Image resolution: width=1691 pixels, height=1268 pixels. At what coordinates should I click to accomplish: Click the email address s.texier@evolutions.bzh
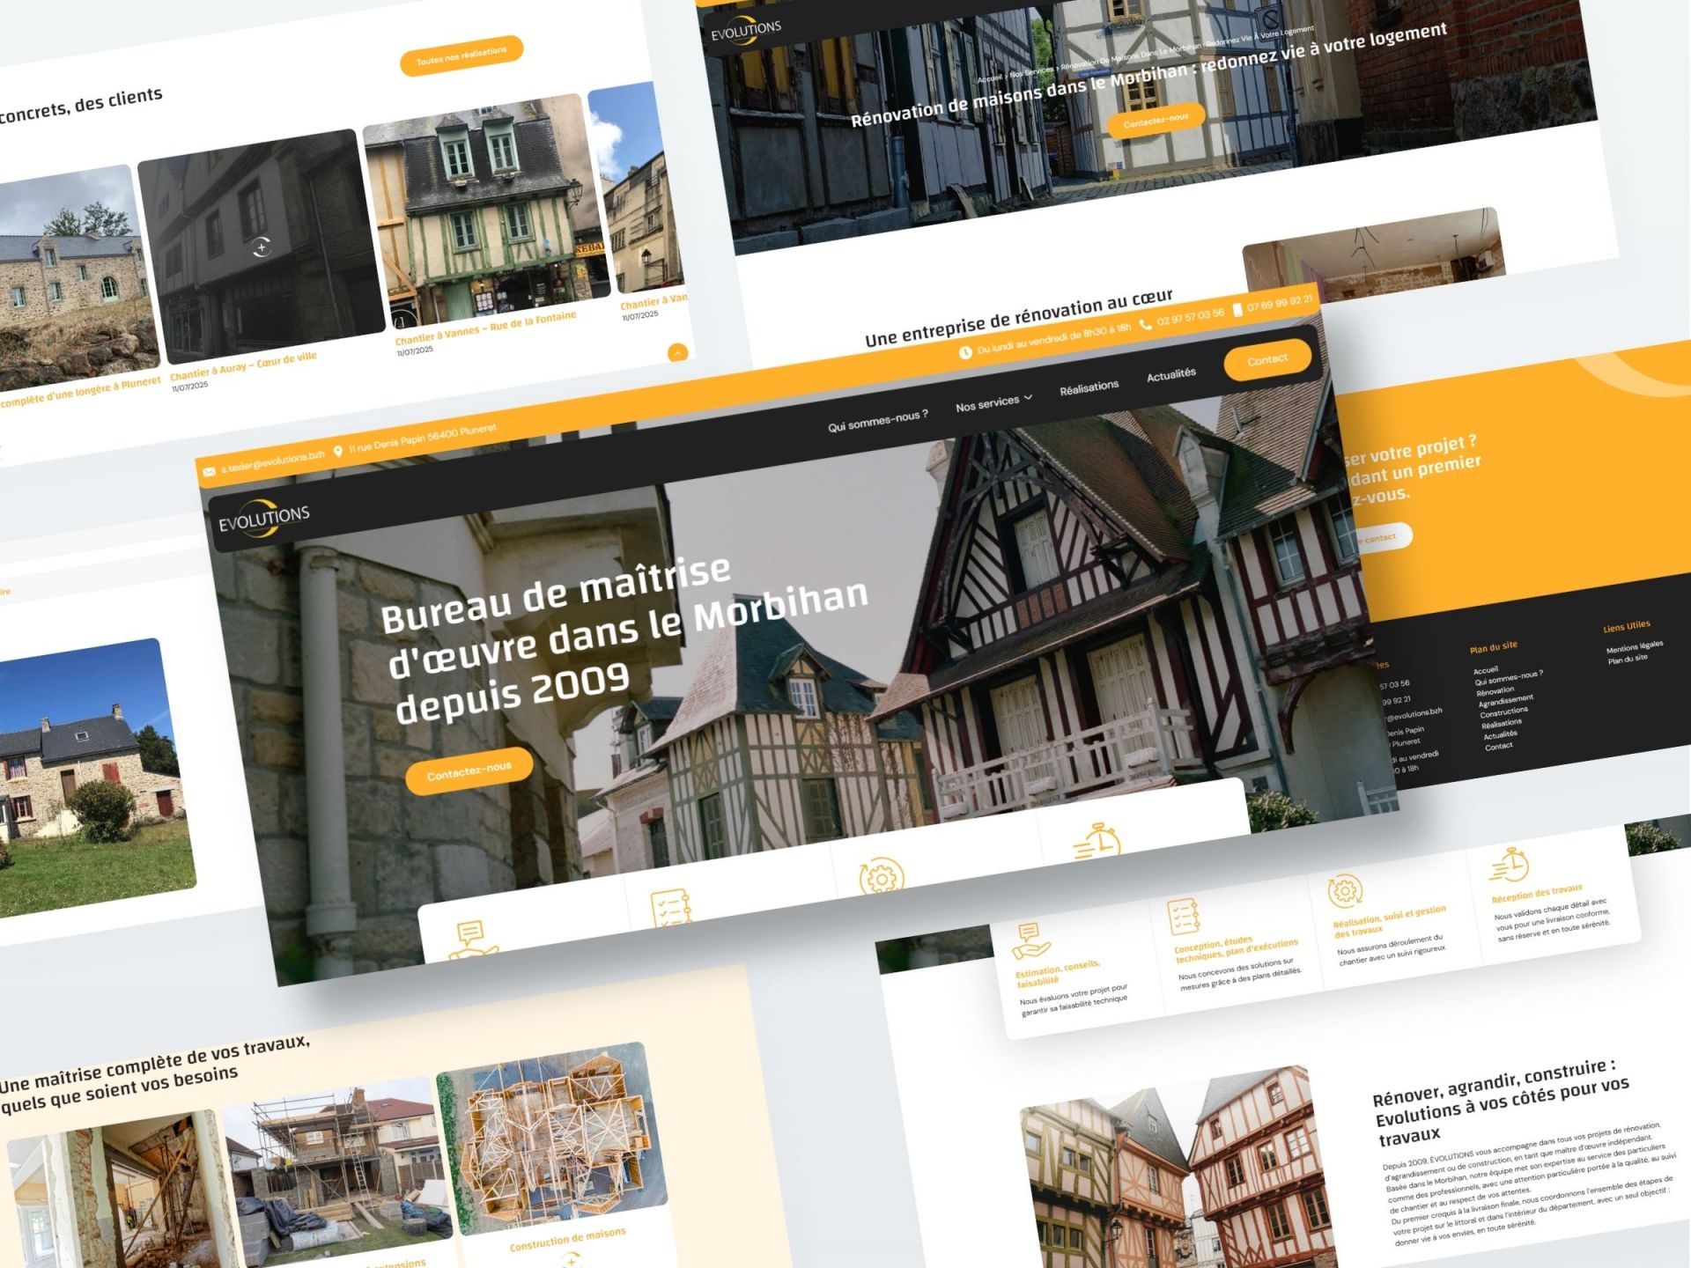click(x=272, y=461)
